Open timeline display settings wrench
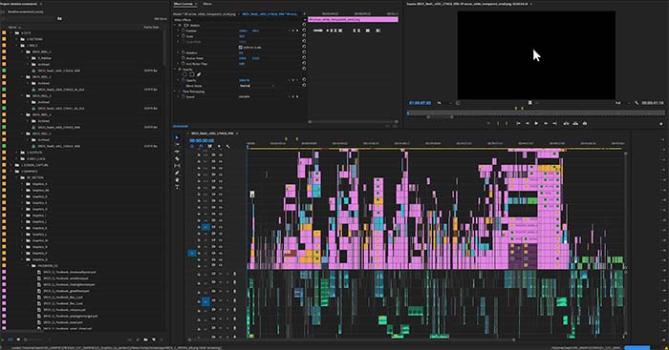 tap(227, 147)
